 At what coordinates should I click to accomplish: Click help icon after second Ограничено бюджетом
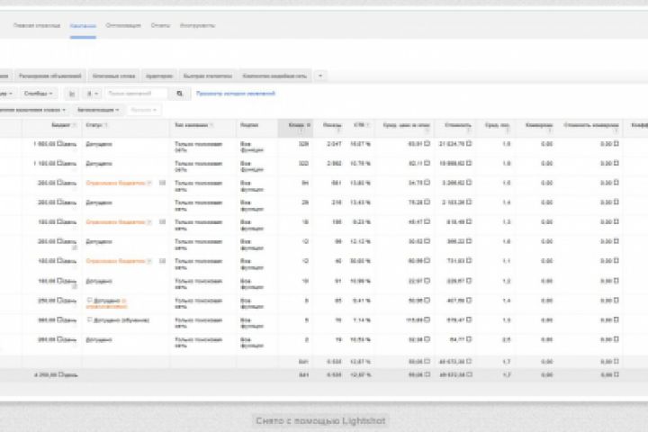coord(149,222)
